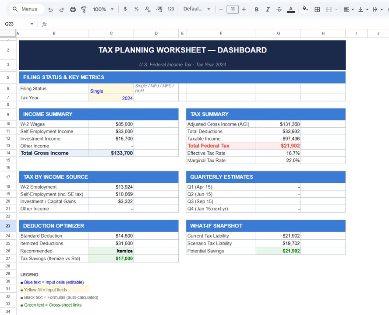
Task: Open more number formats (123)
Action: coord(171,9)
